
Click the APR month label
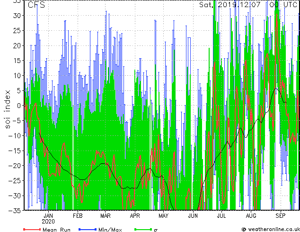coord(135,216)
